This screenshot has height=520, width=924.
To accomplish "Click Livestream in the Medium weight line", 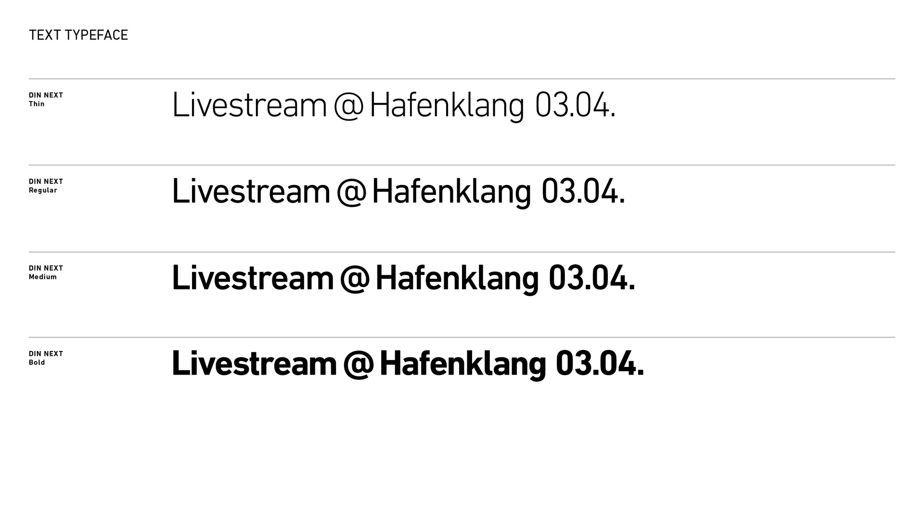I will click(x=253, y=278).
